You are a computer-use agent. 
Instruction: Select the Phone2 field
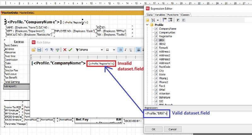pyautogui.click(x=163, y=82)
